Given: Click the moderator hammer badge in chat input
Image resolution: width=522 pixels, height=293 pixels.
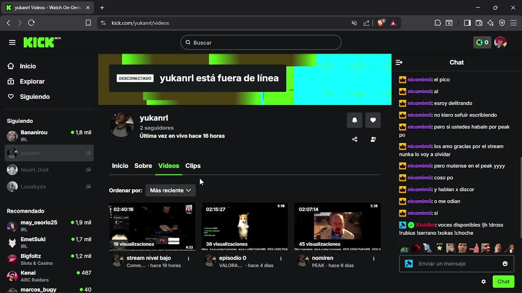Looking at the screenshot, I should (x=409, y=264).
